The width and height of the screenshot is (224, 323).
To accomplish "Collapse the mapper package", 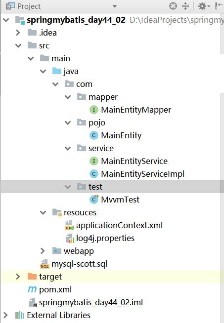I will [x=68, y=97].
